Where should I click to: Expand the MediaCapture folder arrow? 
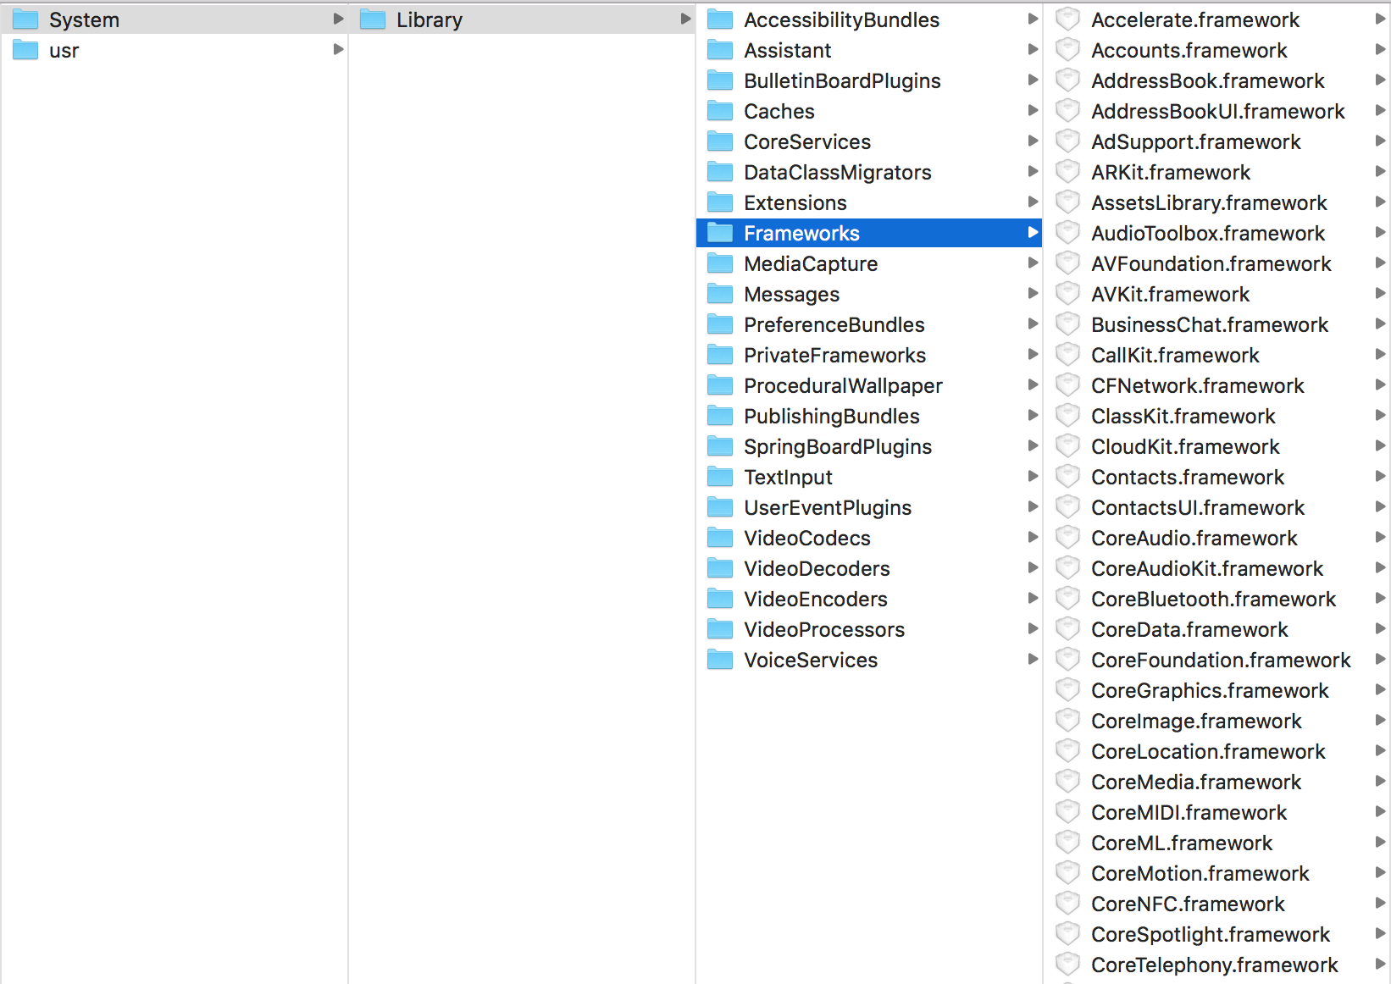1033,263
